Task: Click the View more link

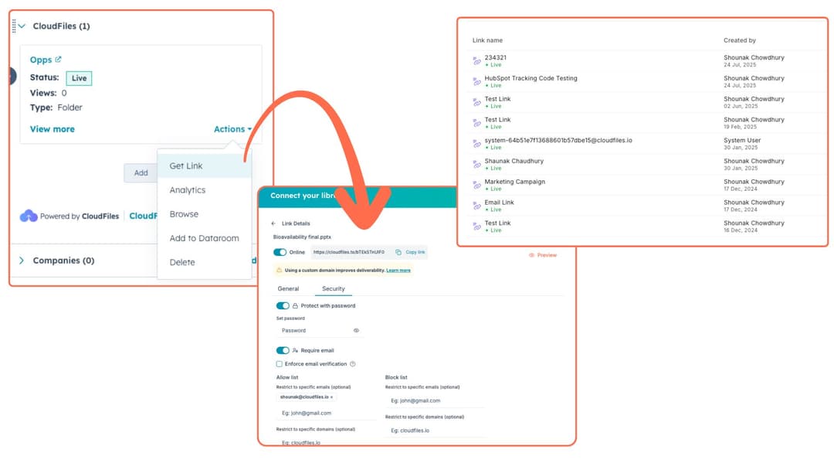Action: (53, 129)
